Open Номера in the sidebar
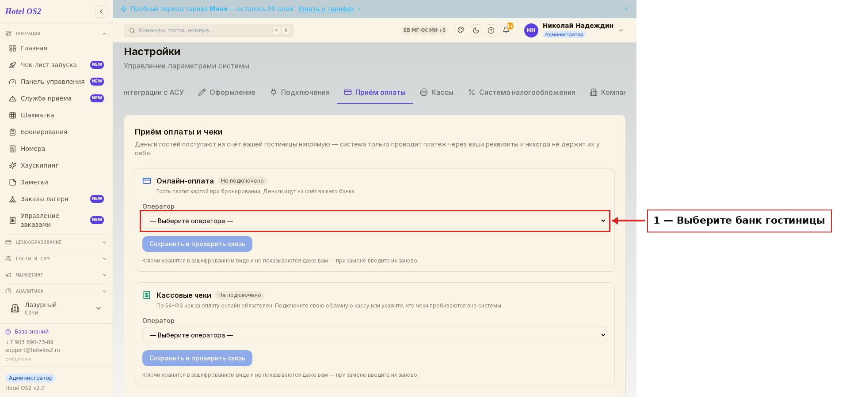The width and height of the screenshot is (842, 397). [57, 149]
